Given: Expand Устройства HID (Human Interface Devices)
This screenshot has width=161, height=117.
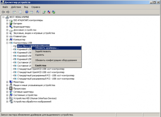Looking at the screenshot, I should coord(7,98).
